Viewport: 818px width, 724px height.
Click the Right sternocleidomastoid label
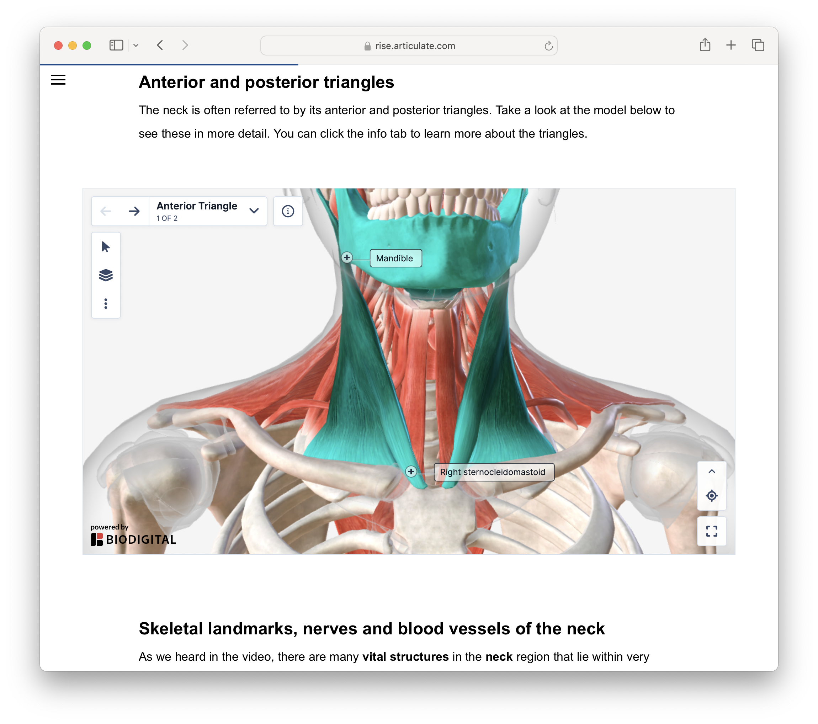pyautogui.click(x=493, y=472)
